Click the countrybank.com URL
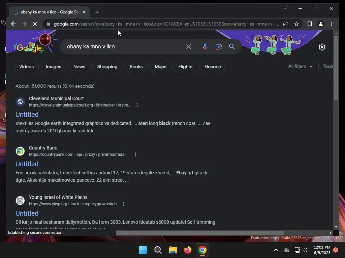 tap(79, 155)
